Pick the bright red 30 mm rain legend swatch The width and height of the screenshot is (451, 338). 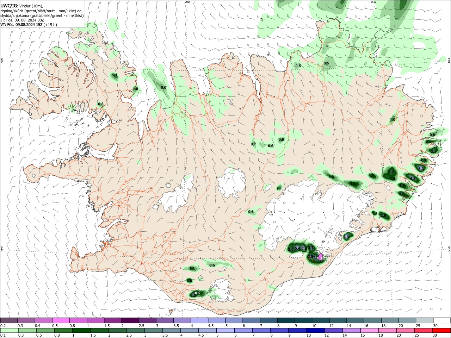click(441, 330)
